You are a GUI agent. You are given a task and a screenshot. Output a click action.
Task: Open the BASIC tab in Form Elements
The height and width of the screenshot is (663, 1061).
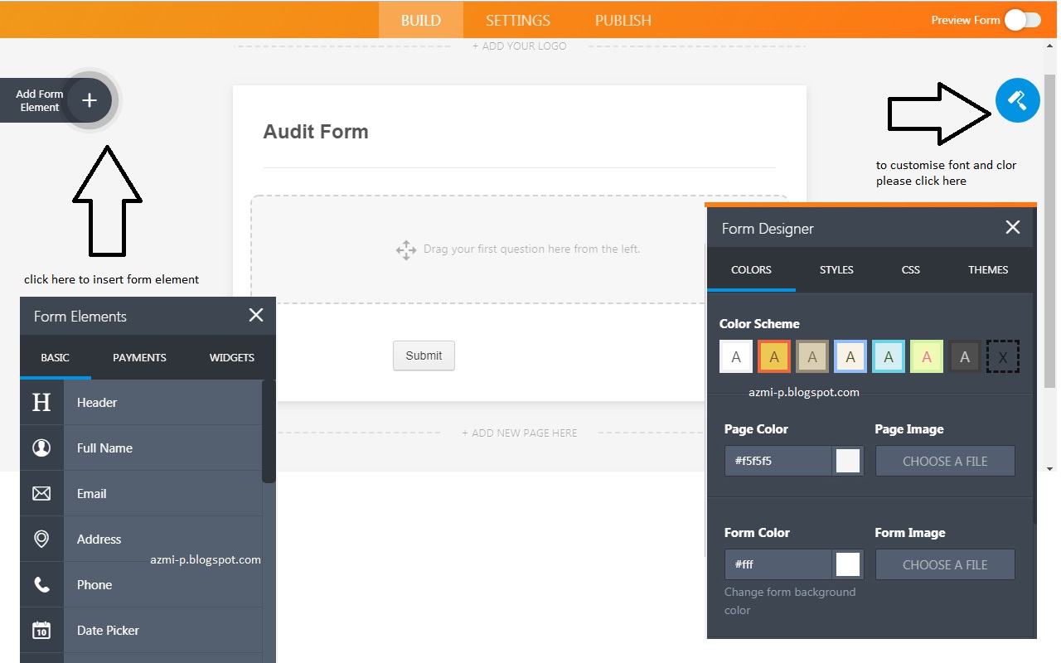(56, 358)
